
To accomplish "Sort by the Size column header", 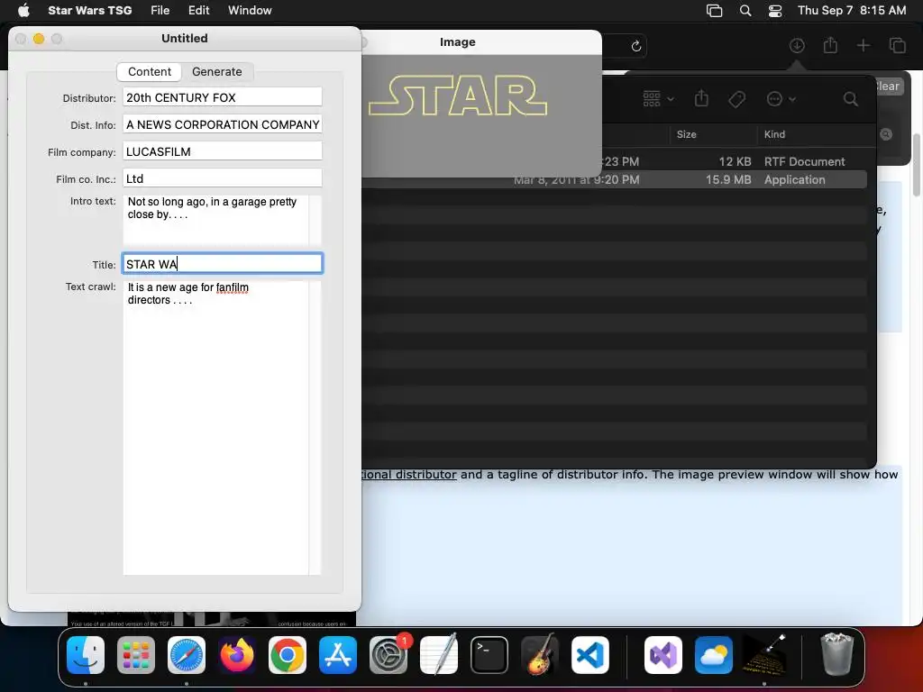I will point(686,134).
